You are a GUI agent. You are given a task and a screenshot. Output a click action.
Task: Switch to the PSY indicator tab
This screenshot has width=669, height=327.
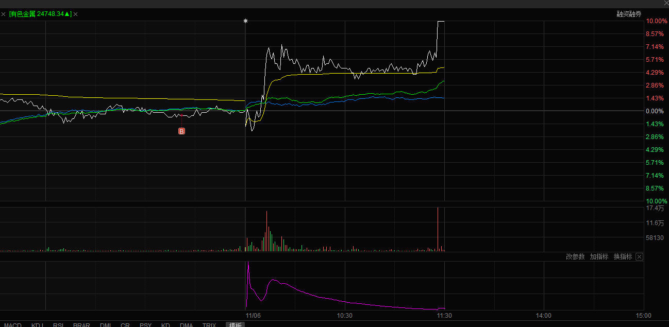point(145,325)
